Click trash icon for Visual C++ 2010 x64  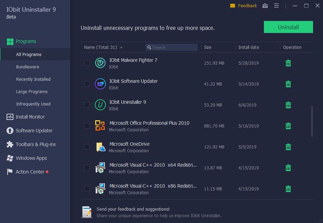coord(288,168)
